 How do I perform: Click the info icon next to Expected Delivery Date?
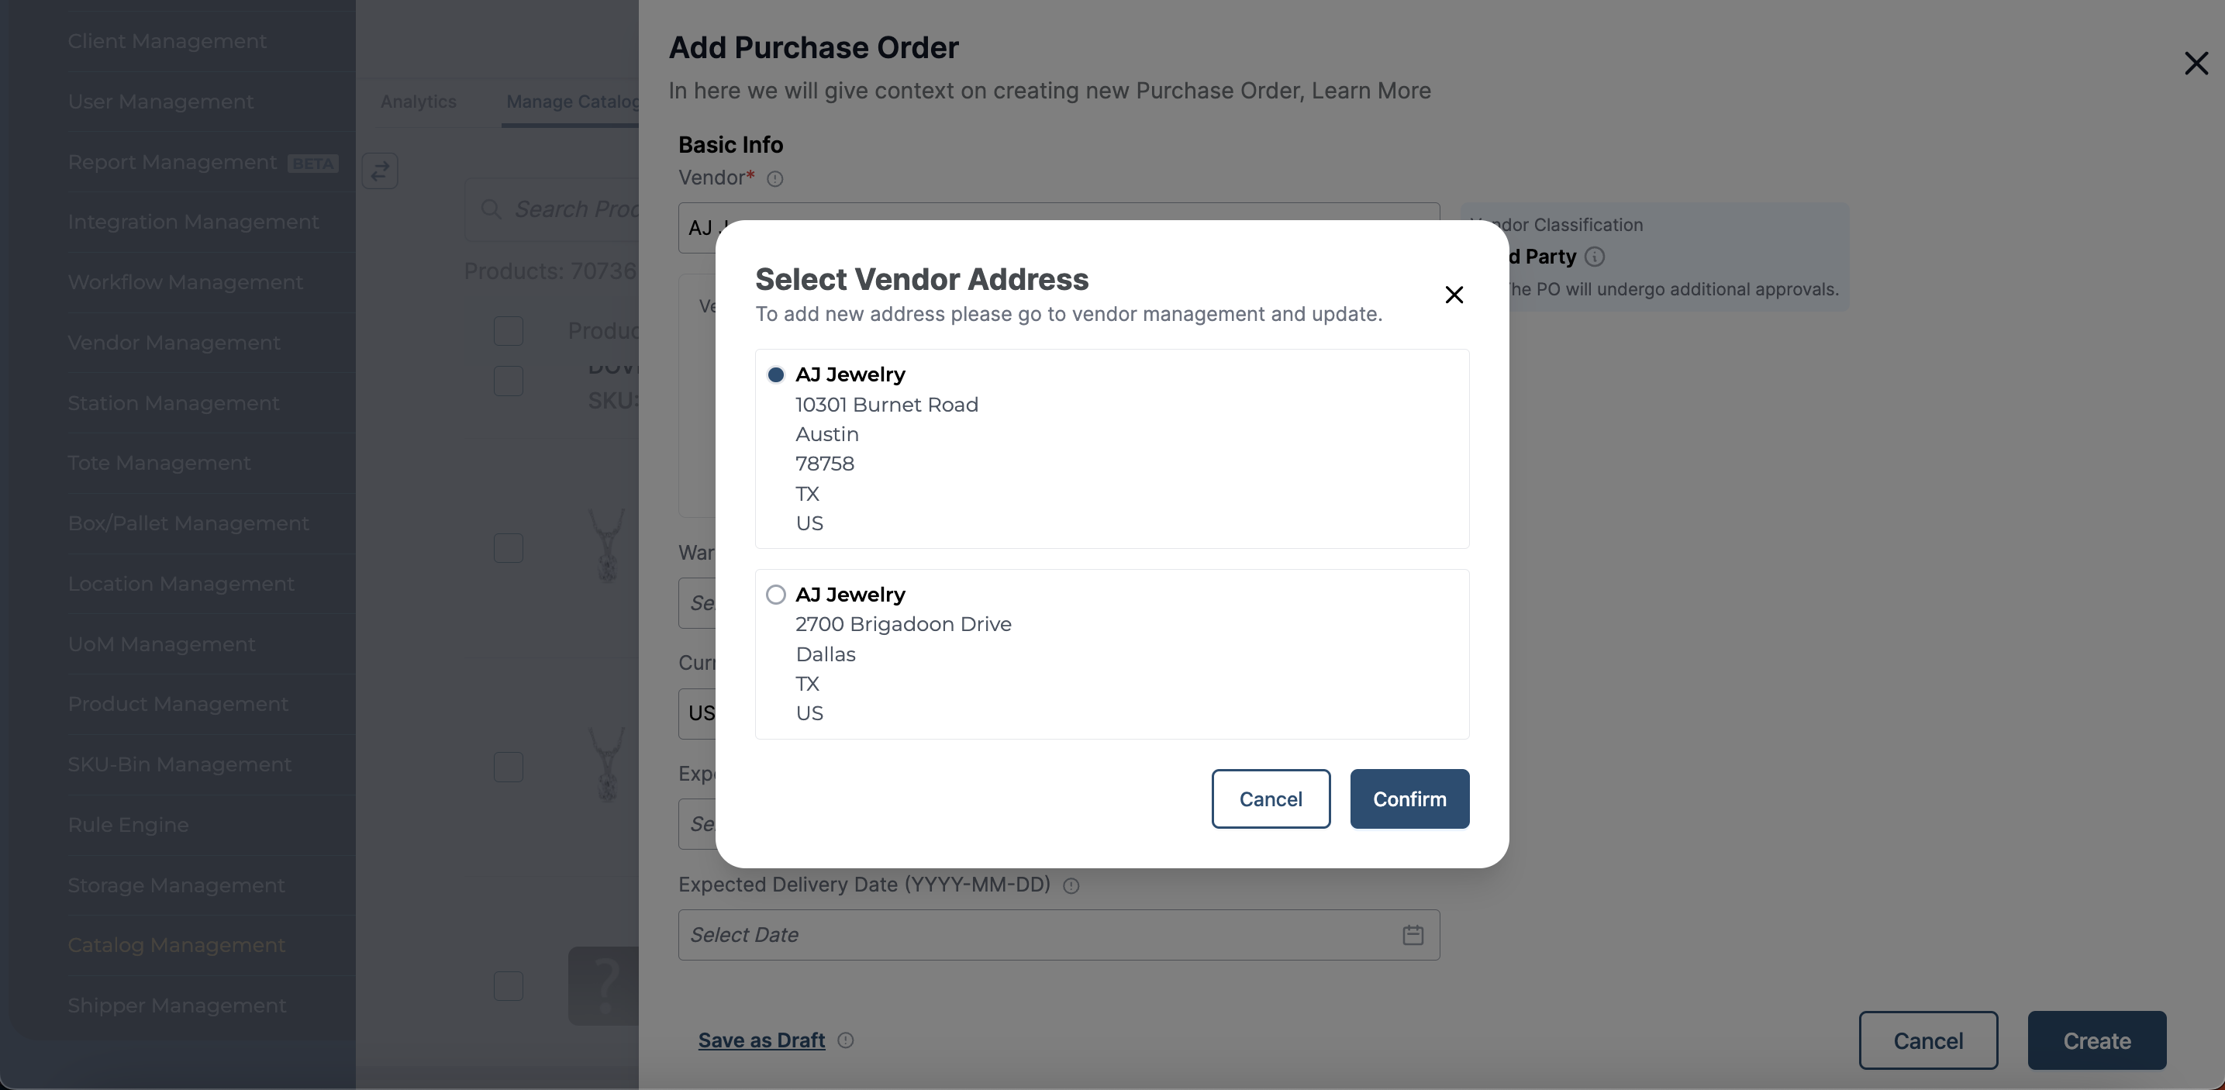point(1073,883)
